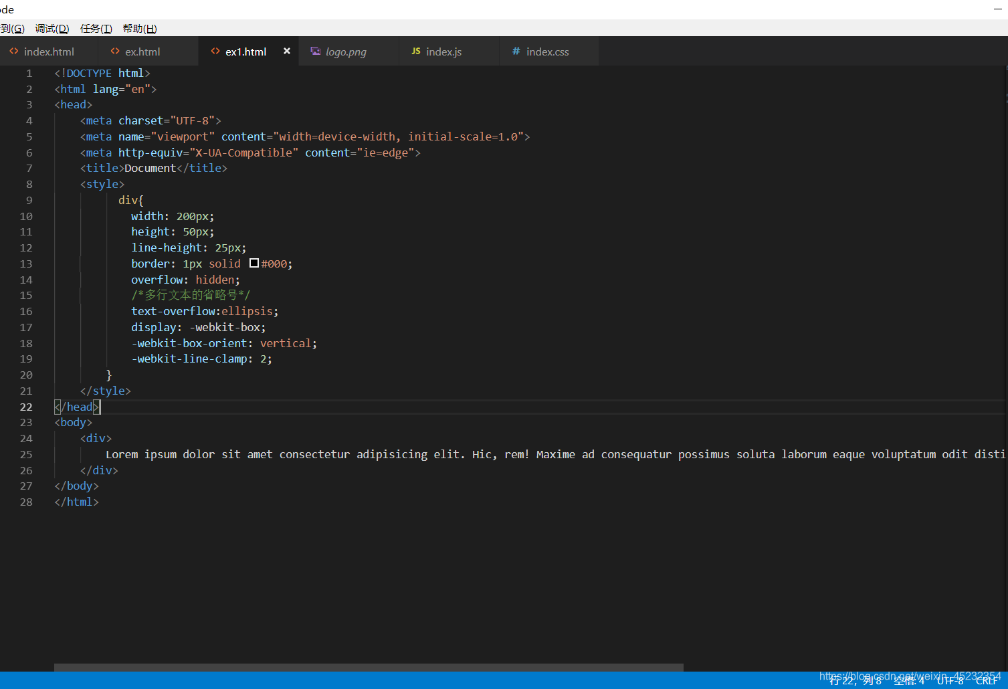
Task: Open the 行 22, 列 8 cursor position
Action: pyautogui.click(x=855, y=681)
